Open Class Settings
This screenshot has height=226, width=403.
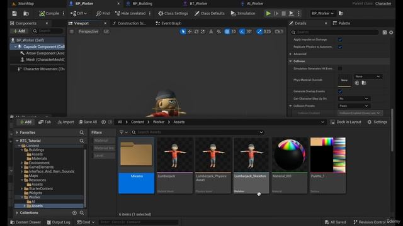[x=173, y=13]
